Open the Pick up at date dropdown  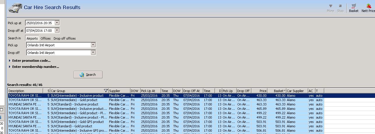[x=57, y=23]
